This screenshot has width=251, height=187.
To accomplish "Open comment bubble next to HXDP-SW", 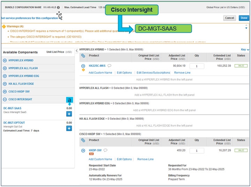I will coord(105,150).
